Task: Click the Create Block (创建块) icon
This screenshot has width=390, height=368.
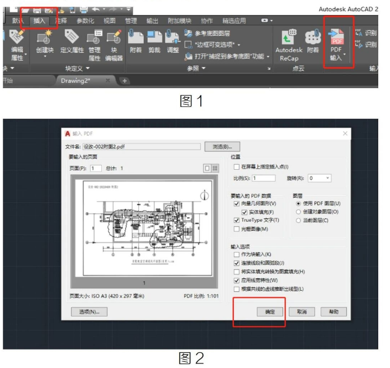Action: coord(45,37)
